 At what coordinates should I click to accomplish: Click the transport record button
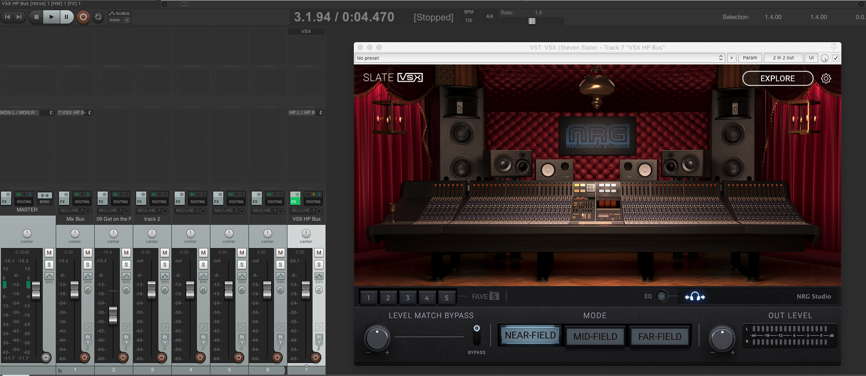83,17
